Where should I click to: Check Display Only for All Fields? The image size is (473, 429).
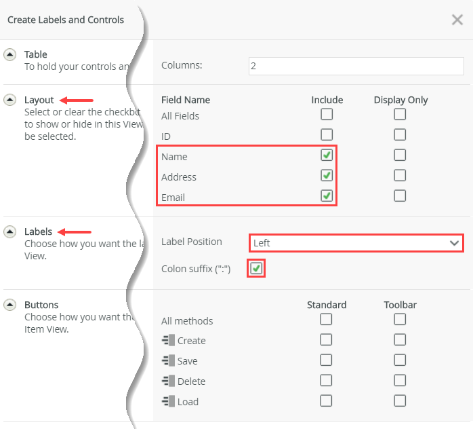(x=400, y=114)
